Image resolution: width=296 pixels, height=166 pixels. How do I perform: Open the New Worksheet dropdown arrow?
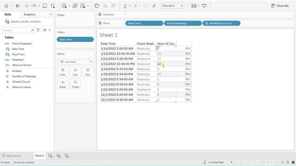pyautogui.click(x=69, y=6)
